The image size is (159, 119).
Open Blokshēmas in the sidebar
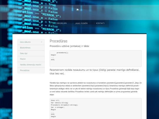[31, 48]
